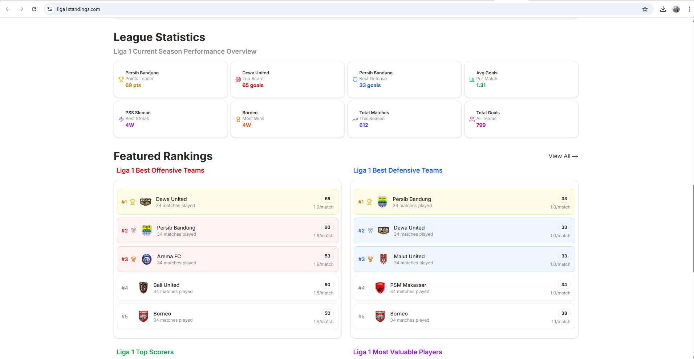Click the 65 goals top scorer value

[x=253, y=85]
